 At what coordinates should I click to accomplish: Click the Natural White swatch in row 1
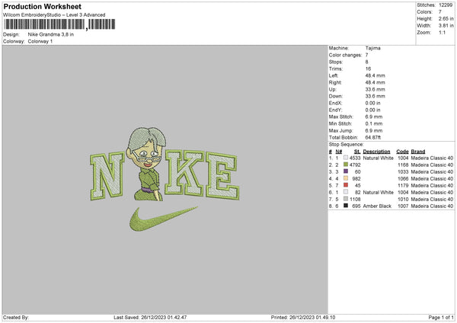346,158
